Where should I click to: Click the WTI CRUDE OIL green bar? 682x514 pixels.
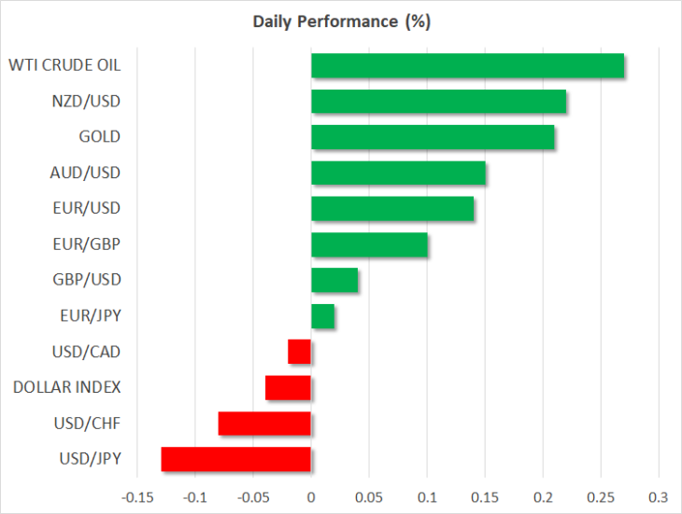point(467,65)
